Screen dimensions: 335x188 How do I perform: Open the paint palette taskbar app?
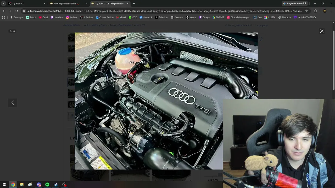tap(30, 185)
